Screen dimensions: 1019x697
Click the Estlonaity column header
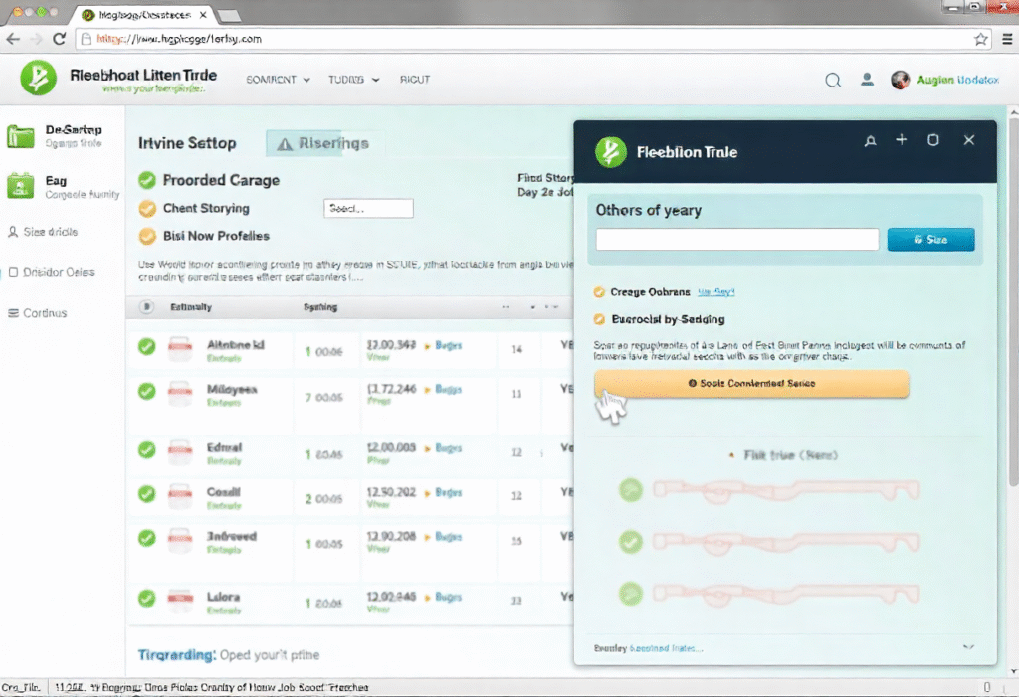point(191,307)
